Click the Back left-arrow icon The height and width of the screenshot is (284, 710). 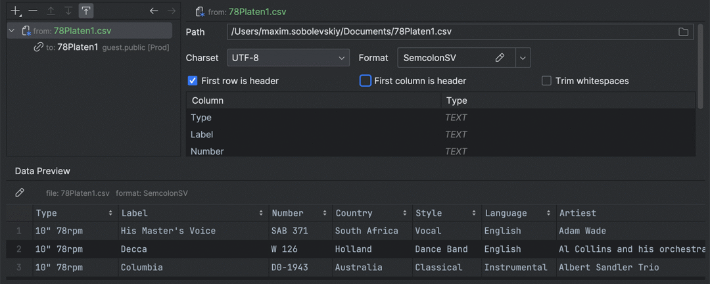tap(154, 11)
